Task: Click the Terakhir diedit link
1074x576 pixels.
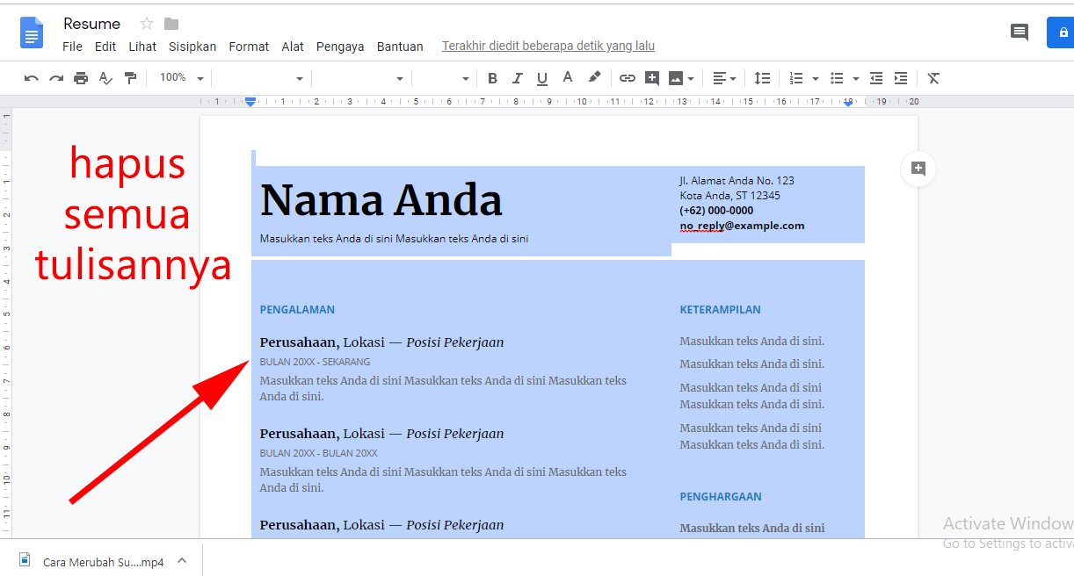Action: pyautogui.click(x=548, y=46)
